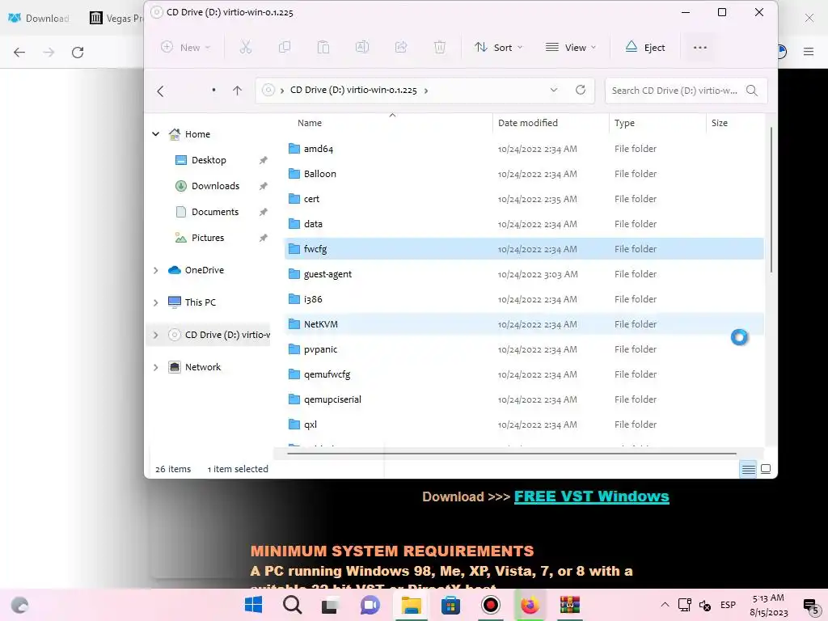Image resolution: width=828 pixels, height=621 pixels.
Task: Open the Sort dropdown
Action: [x=498, y=47]
